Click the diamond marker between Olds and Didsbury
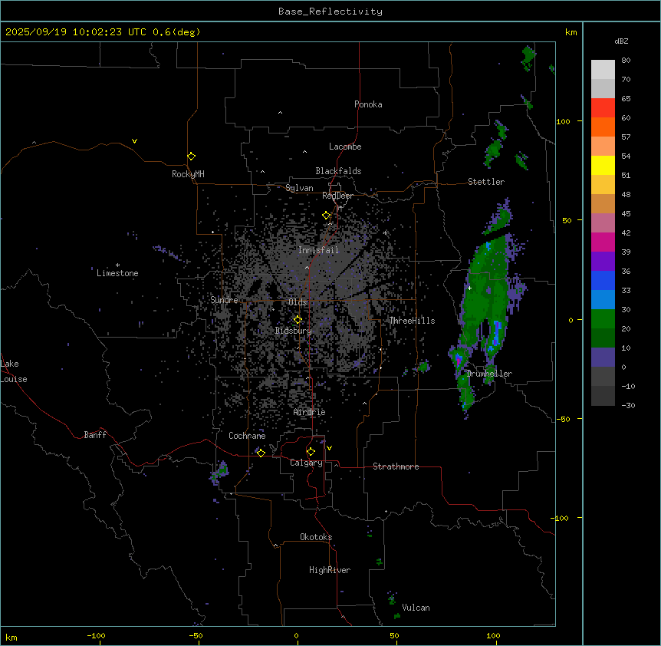Image resolution: width=661 pixels, height=646 pixels. click(x=298, y=320)
